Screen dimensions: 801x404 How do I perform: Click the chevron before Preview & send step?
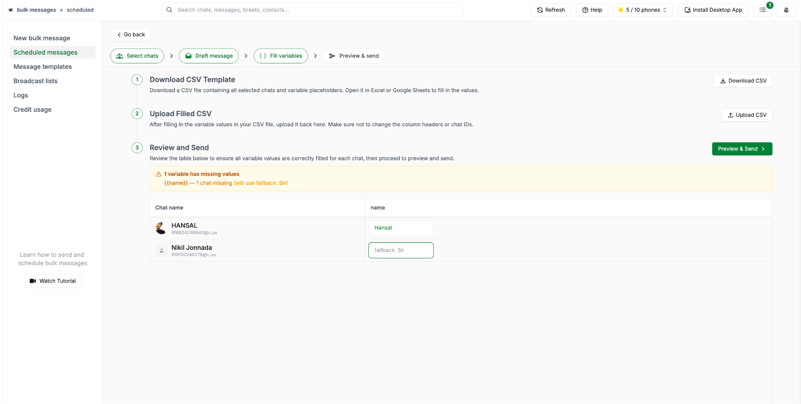click(315, 56)
